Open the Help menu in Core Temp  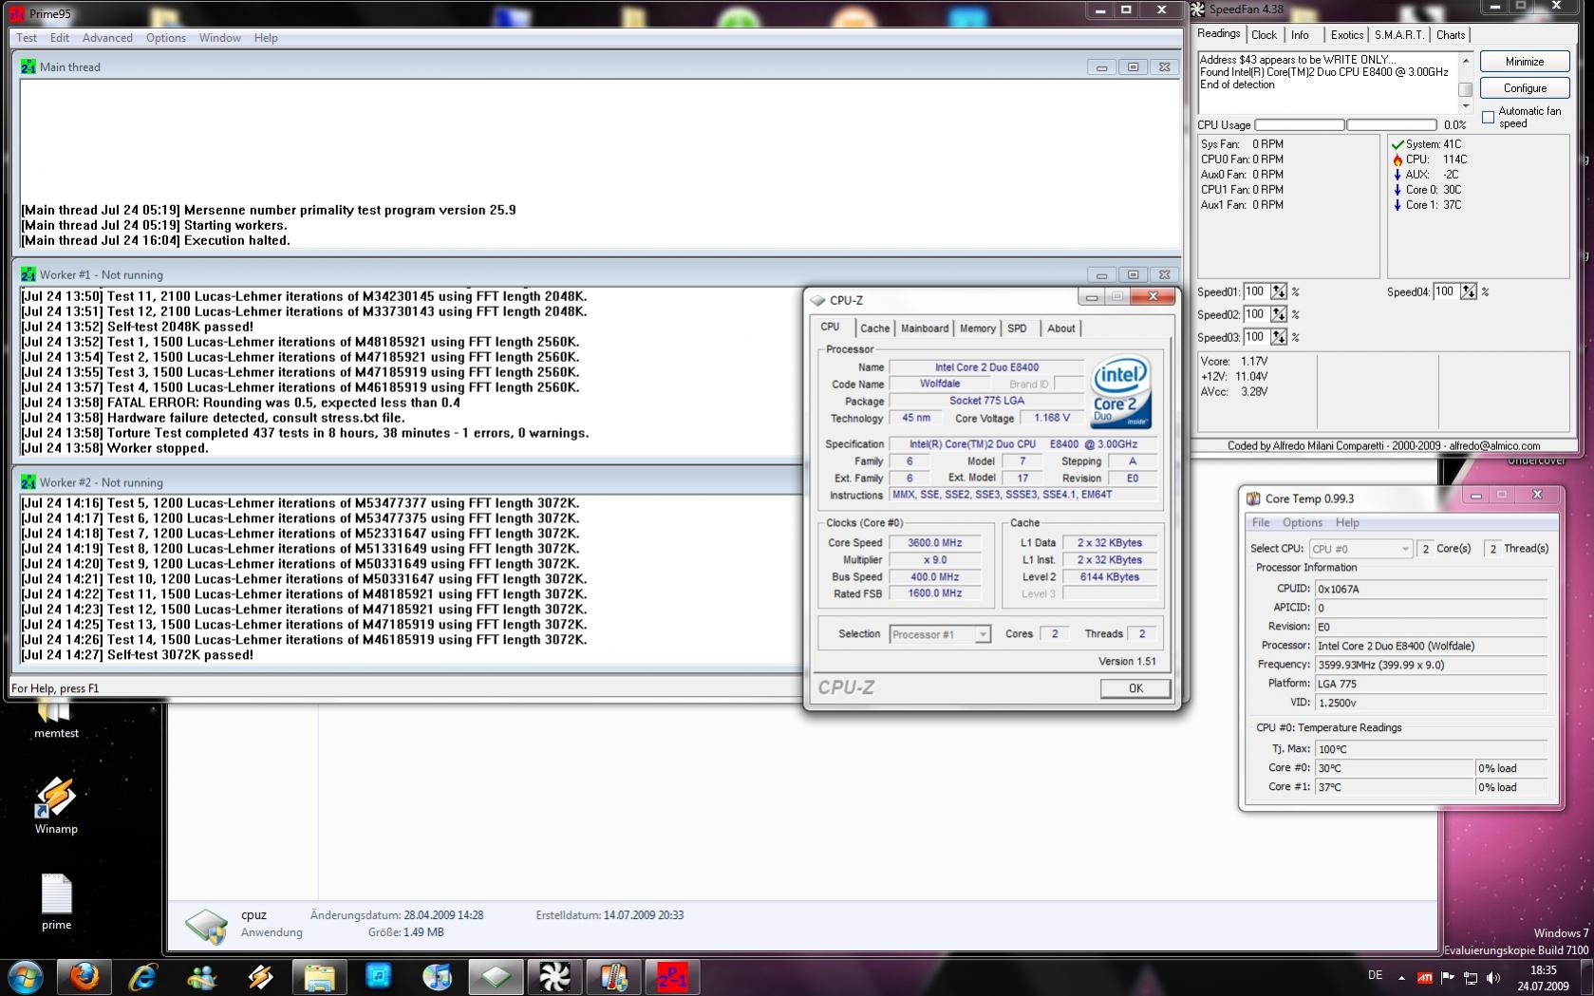point(1347,523)
